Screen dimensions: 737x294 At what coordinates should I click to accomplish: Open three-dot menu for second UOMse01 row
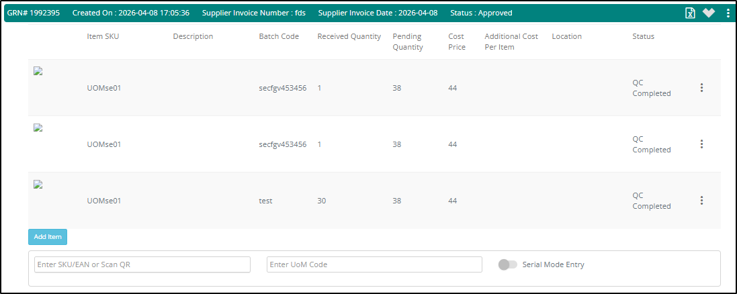click(701, 144)
